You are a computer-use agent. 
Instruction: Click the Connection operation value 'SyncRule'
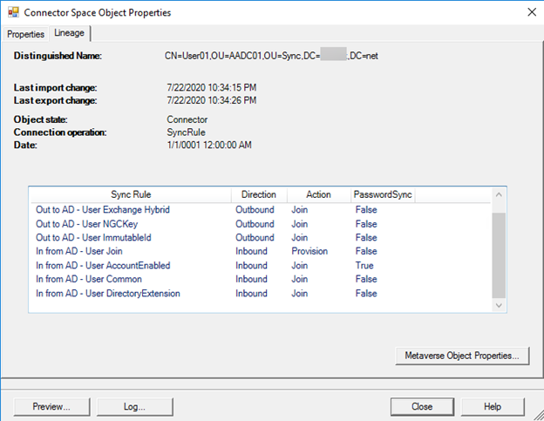point(186,132)
